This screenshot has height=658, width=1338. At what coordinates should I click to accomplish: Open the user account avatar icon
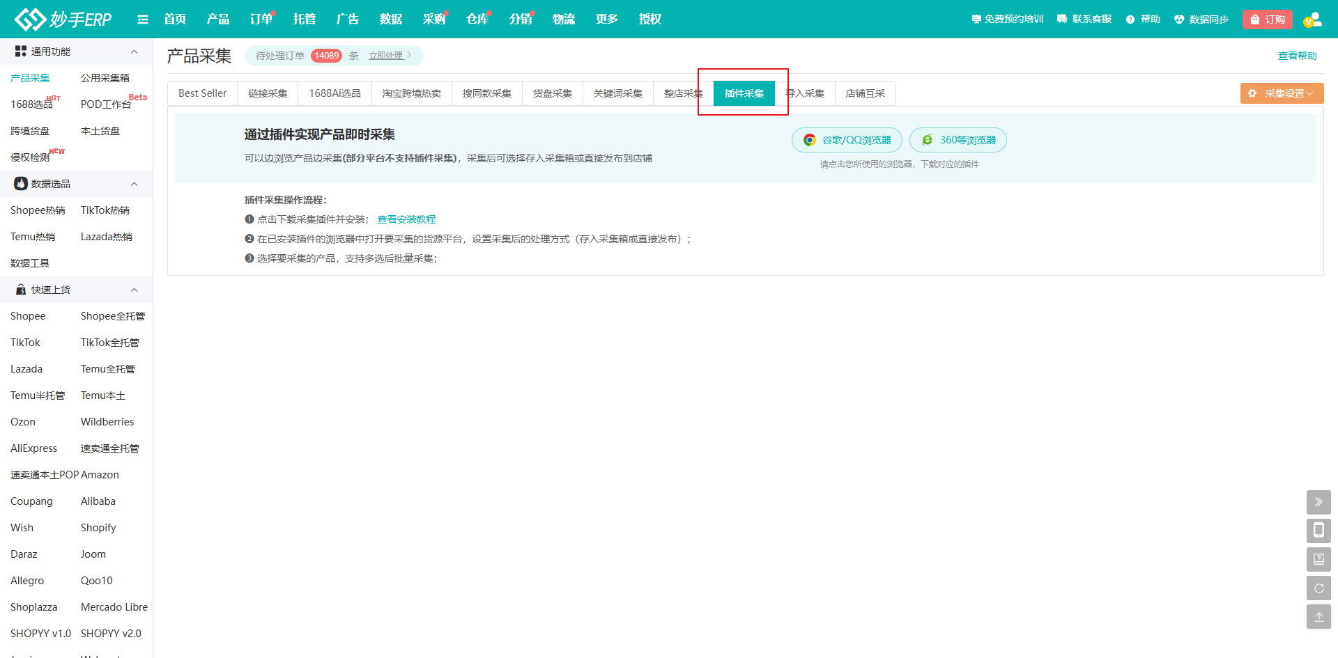pos(1312,19)
